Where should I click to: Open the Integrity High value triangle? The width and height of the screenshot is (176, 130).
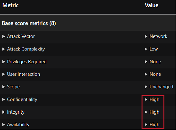146,112
